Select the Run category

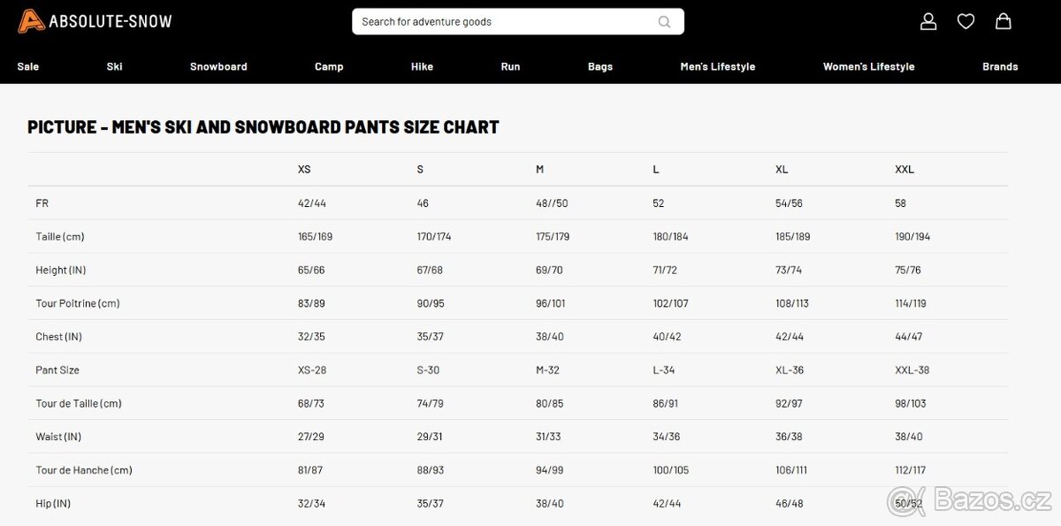pyautogui.click(x=510, y=66)
